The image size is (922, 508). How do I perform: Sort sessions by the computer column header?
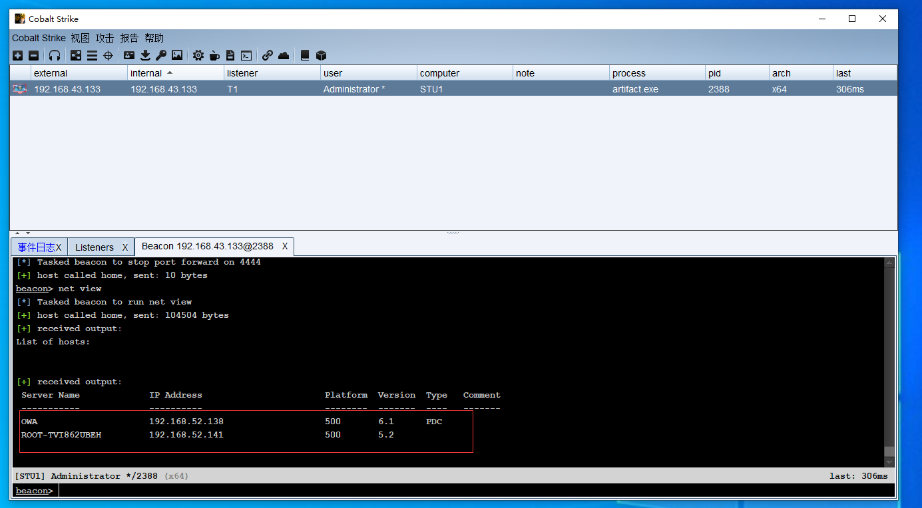465,73
